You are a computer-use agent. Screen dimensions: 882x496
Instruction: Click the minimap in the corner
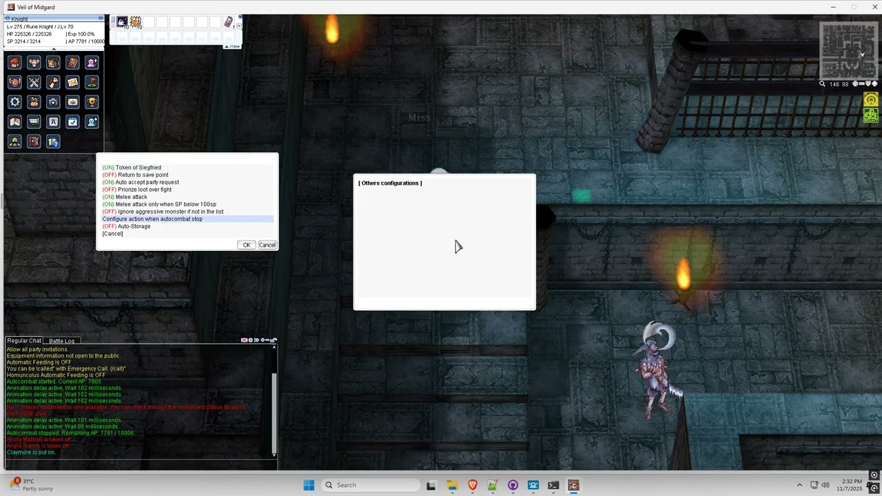849,50
